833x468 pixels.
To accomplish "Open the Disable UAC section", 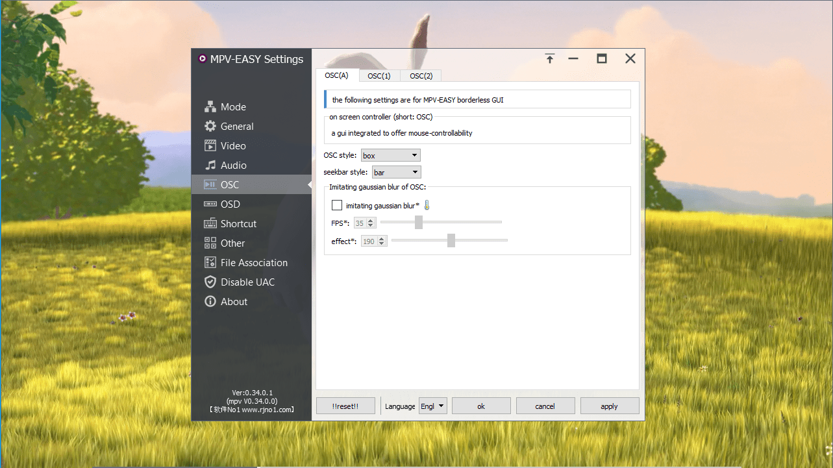I will pyautogui.click(x=251, y=282).
